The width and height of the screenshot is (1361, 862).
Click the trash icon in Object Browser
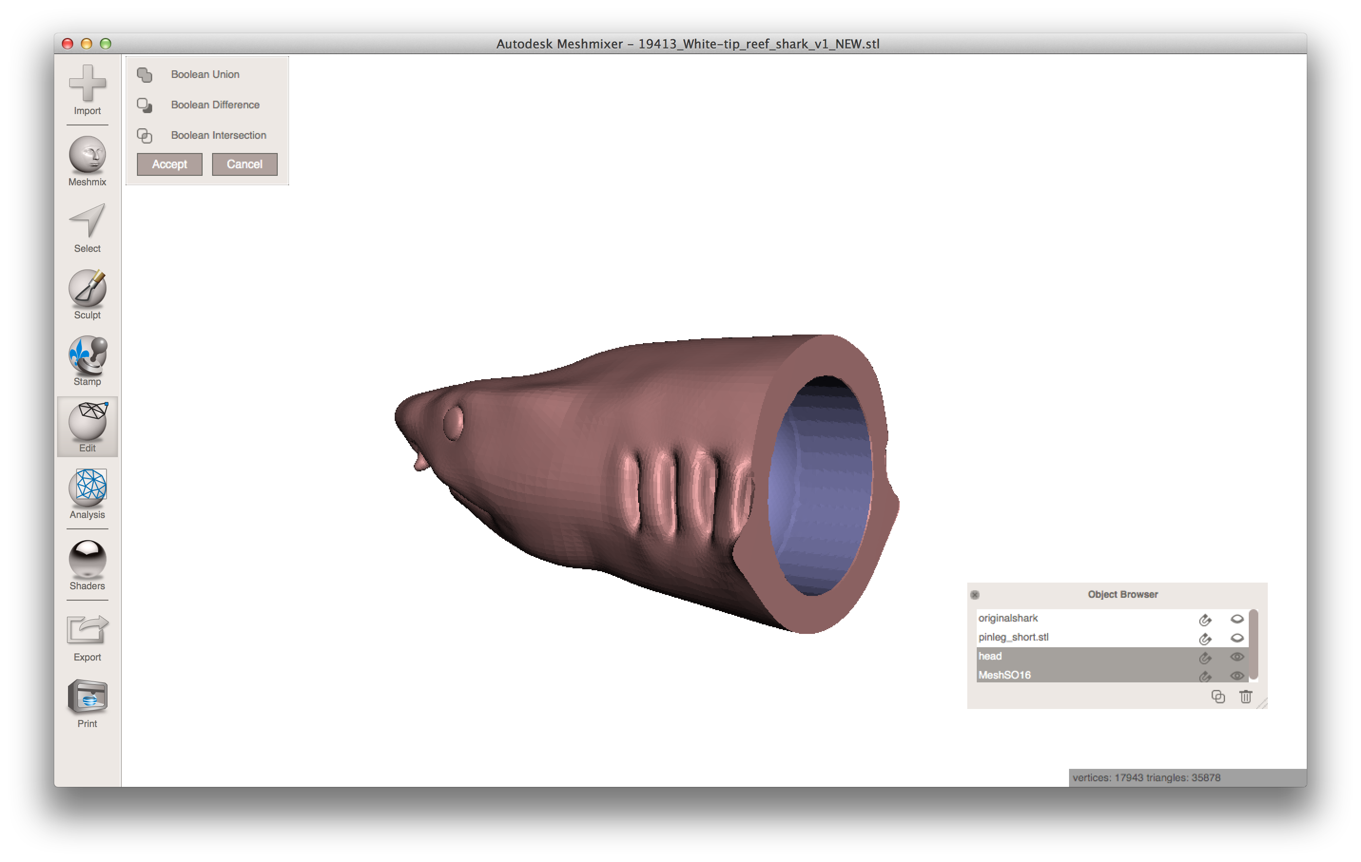1246,697
